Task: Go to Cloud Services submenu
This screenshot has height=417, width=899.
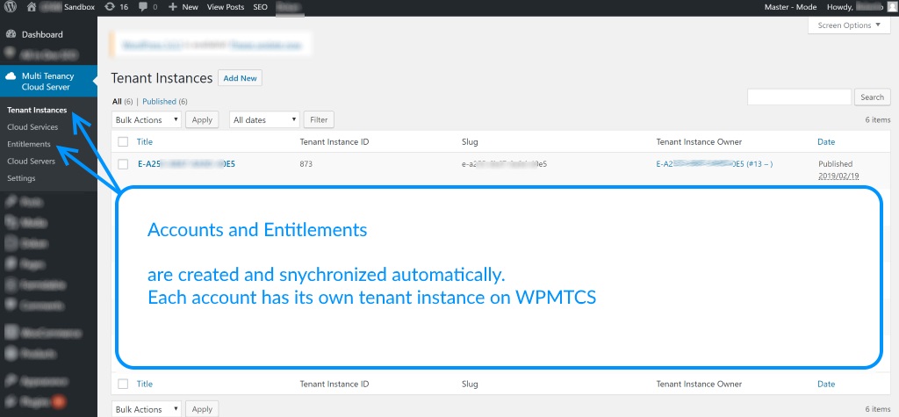Action: point(32,126)
